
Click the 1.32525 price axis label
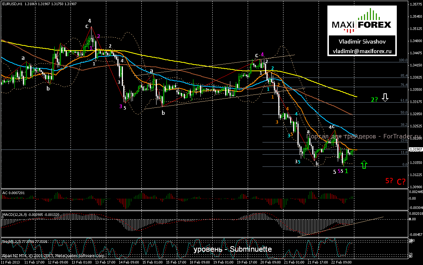click(x=416, y=126)
